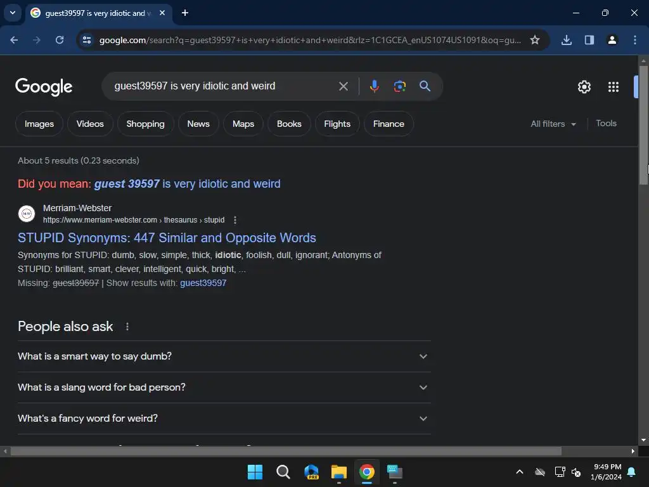
Task: Click the Google logo
Action: pos(44,86)
